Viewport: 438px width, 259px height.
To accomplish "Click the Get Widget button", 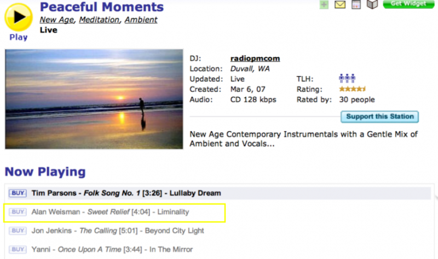I will coord(408,4).
